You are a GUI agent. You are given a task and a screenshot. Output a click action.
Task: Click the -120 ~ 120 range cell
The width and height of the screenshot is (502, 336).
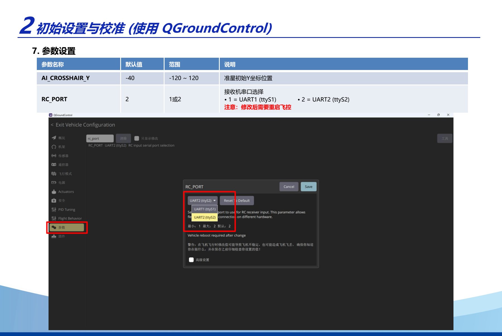[x=192, y=78]
